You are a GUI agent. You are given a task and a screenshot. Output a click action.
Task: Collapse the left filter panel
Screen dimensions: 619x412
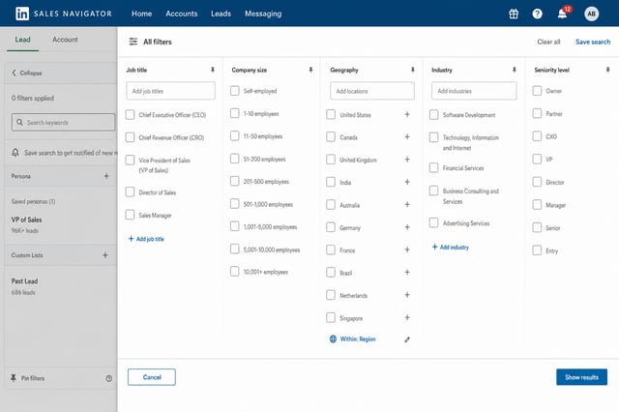coord(27,73)
